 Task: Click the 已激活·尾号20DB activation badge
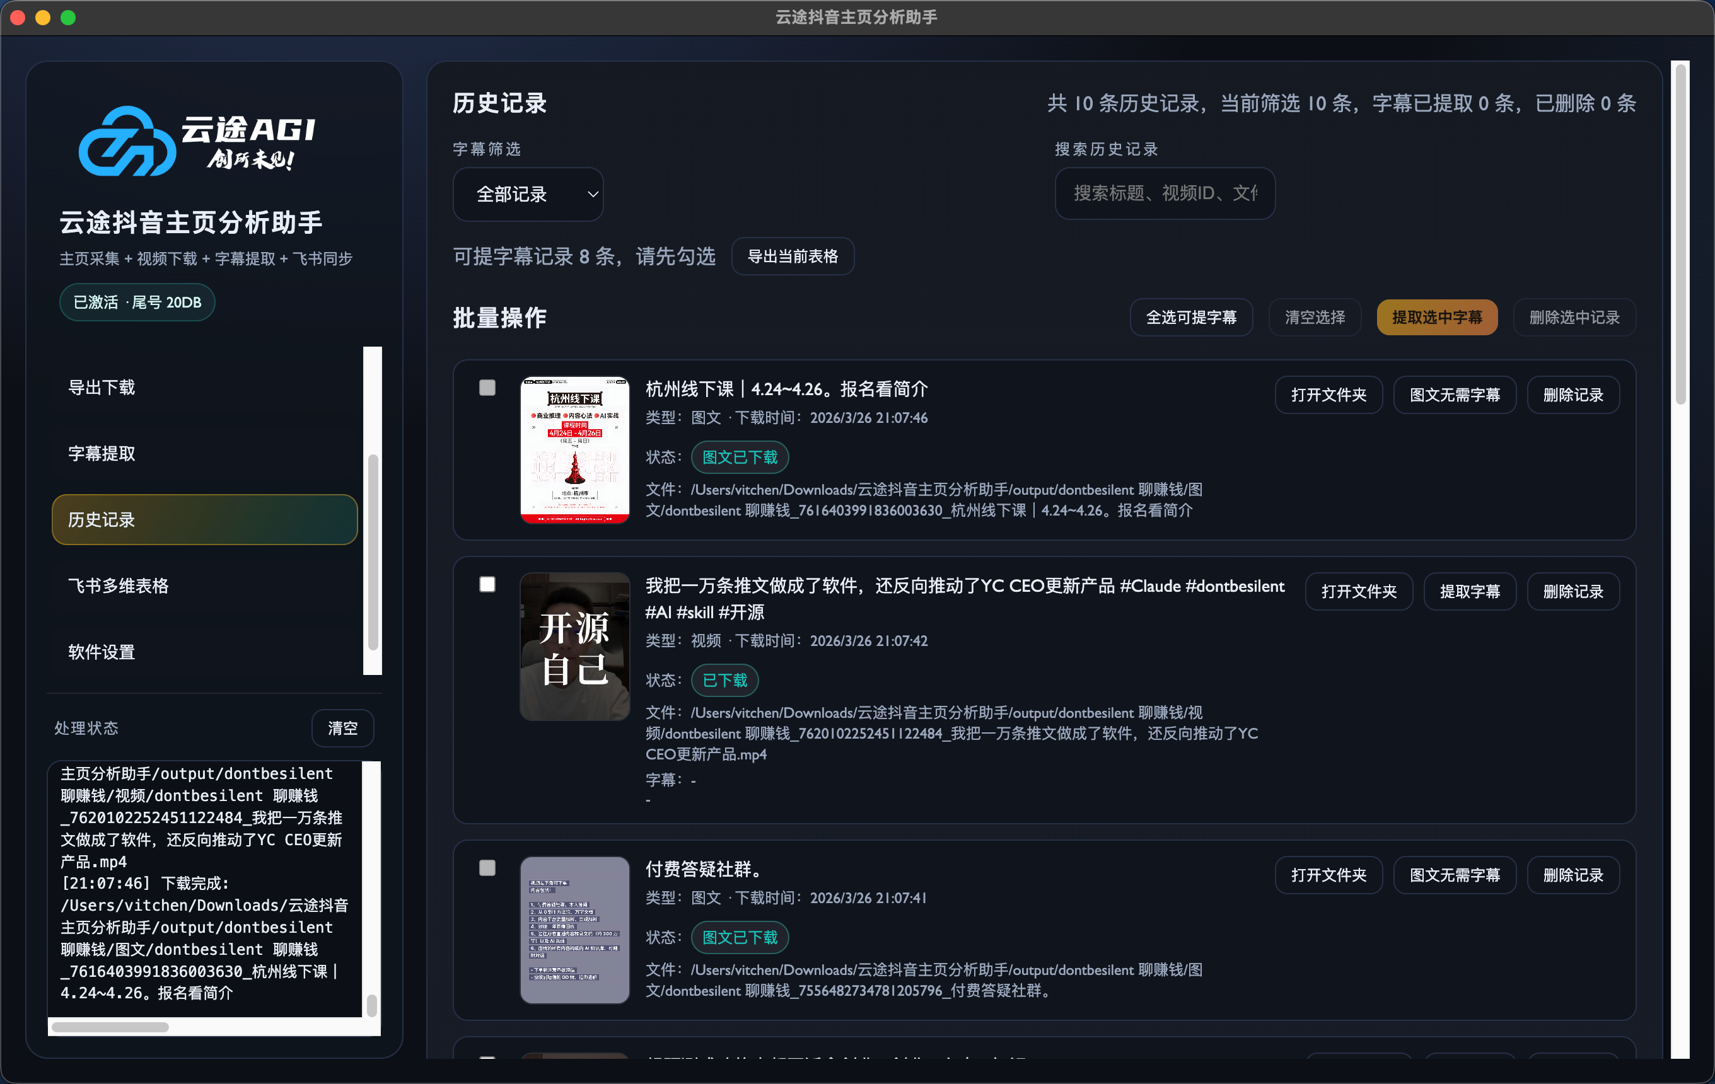point(136,302)
